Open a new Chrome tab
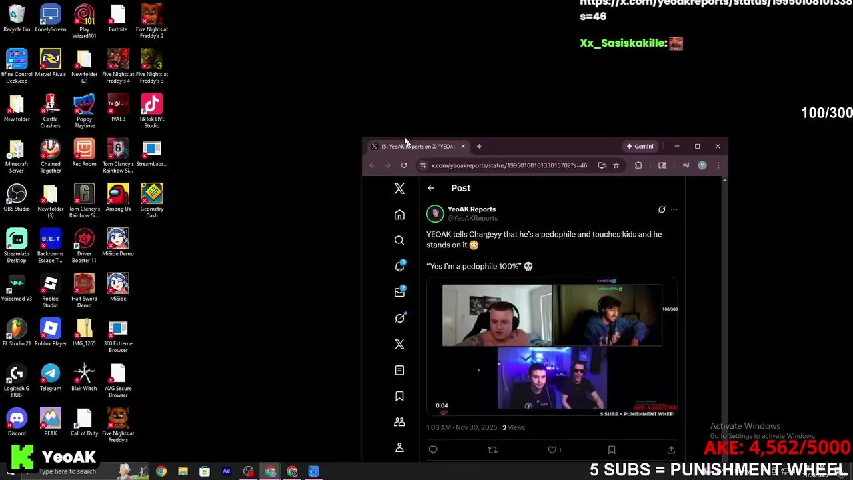Viewport: 853px width, 480px height. pos(478,146)
